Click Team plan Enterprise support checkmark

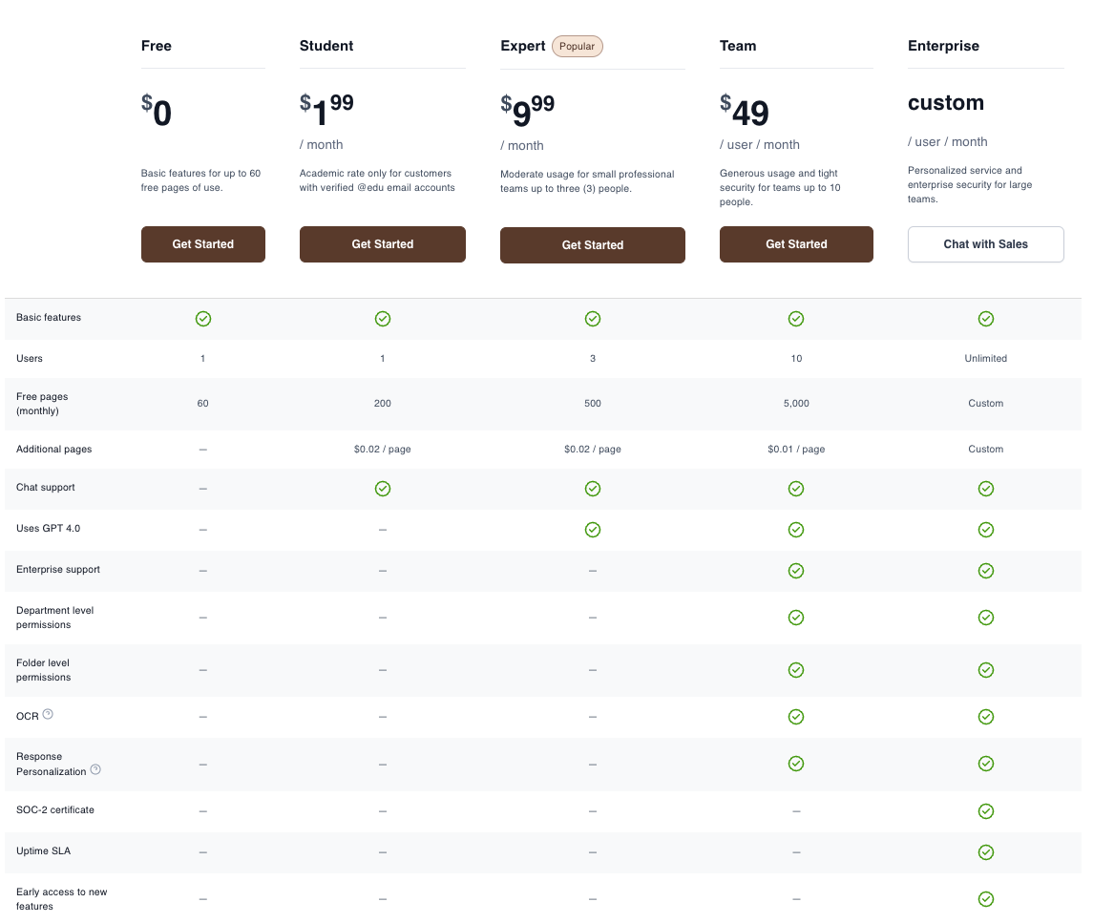coord(796,571)
